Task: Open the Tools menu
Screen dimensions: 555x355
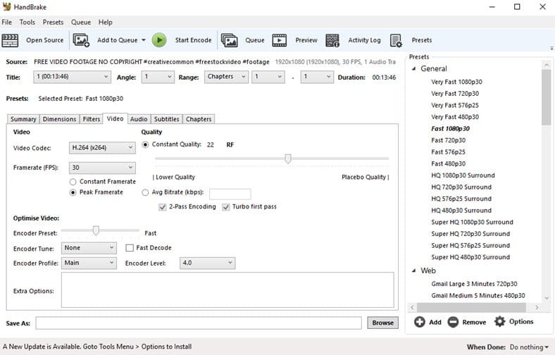Action: (27, 23)
